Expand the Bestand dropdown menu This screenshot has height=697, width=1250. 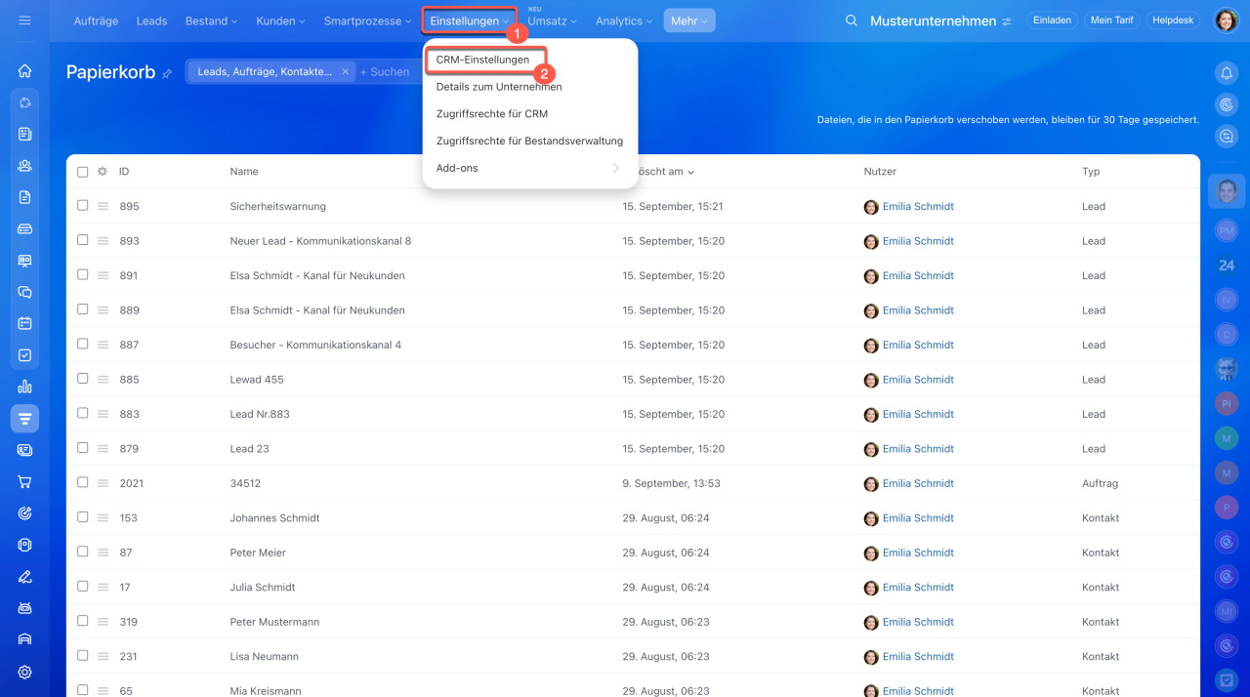[x=210, y=20]
